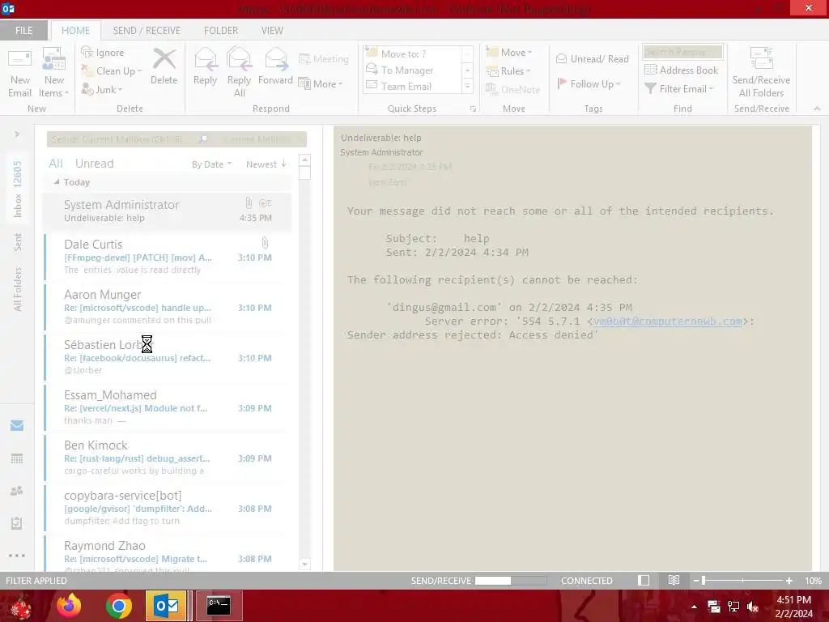Switch to Mail view
This screenshot has width=829, height=622.
click(17, 425)
